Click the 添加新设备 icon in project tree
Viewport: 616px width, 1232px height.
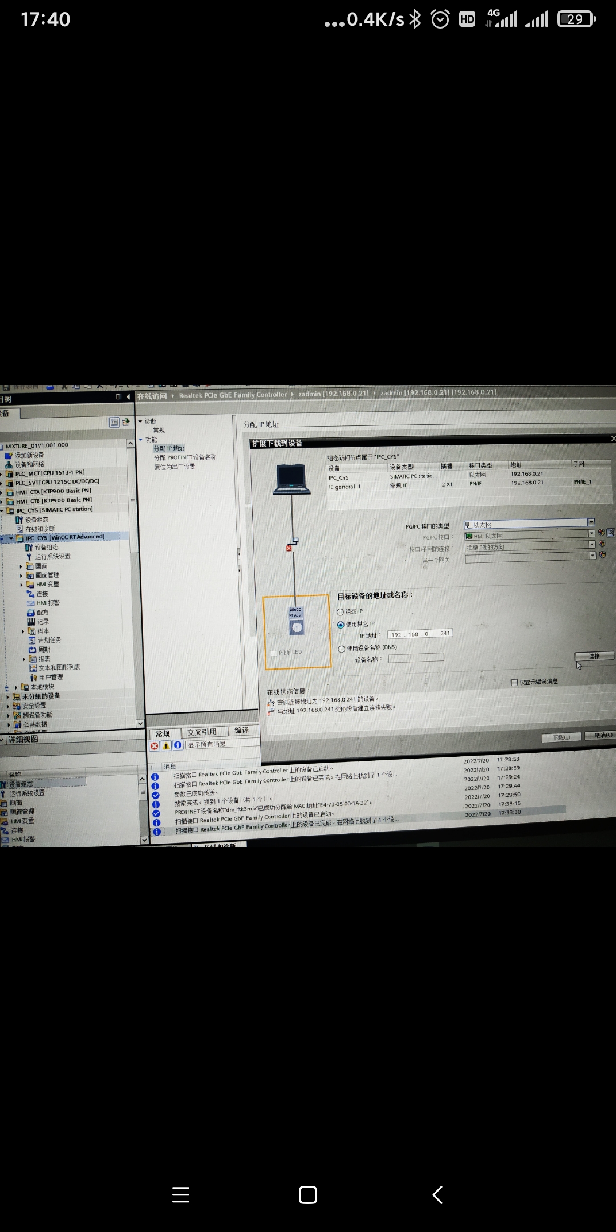point(9,455)
